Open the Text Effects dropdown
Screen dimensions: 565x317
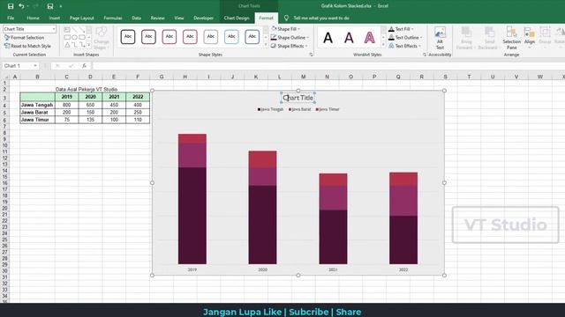click(404, 46)
